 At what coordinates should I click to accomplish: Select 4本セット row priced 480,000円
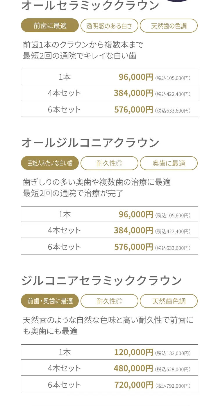(x=110, y=368)
